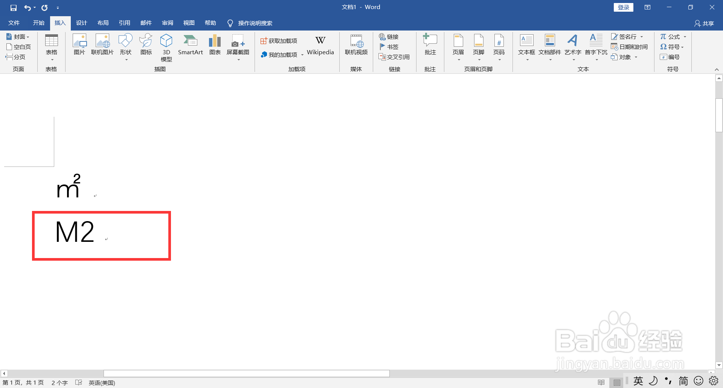Expand the 对象 dropdown arrow
Viewport: 723px width, 388px height.
pyautogui.click(x=636, y=57)
